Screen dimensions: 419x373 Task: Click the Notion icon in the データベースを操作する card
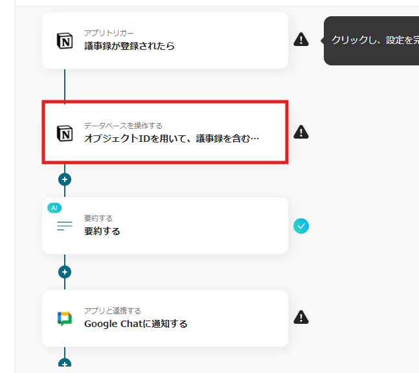point(65,133)
